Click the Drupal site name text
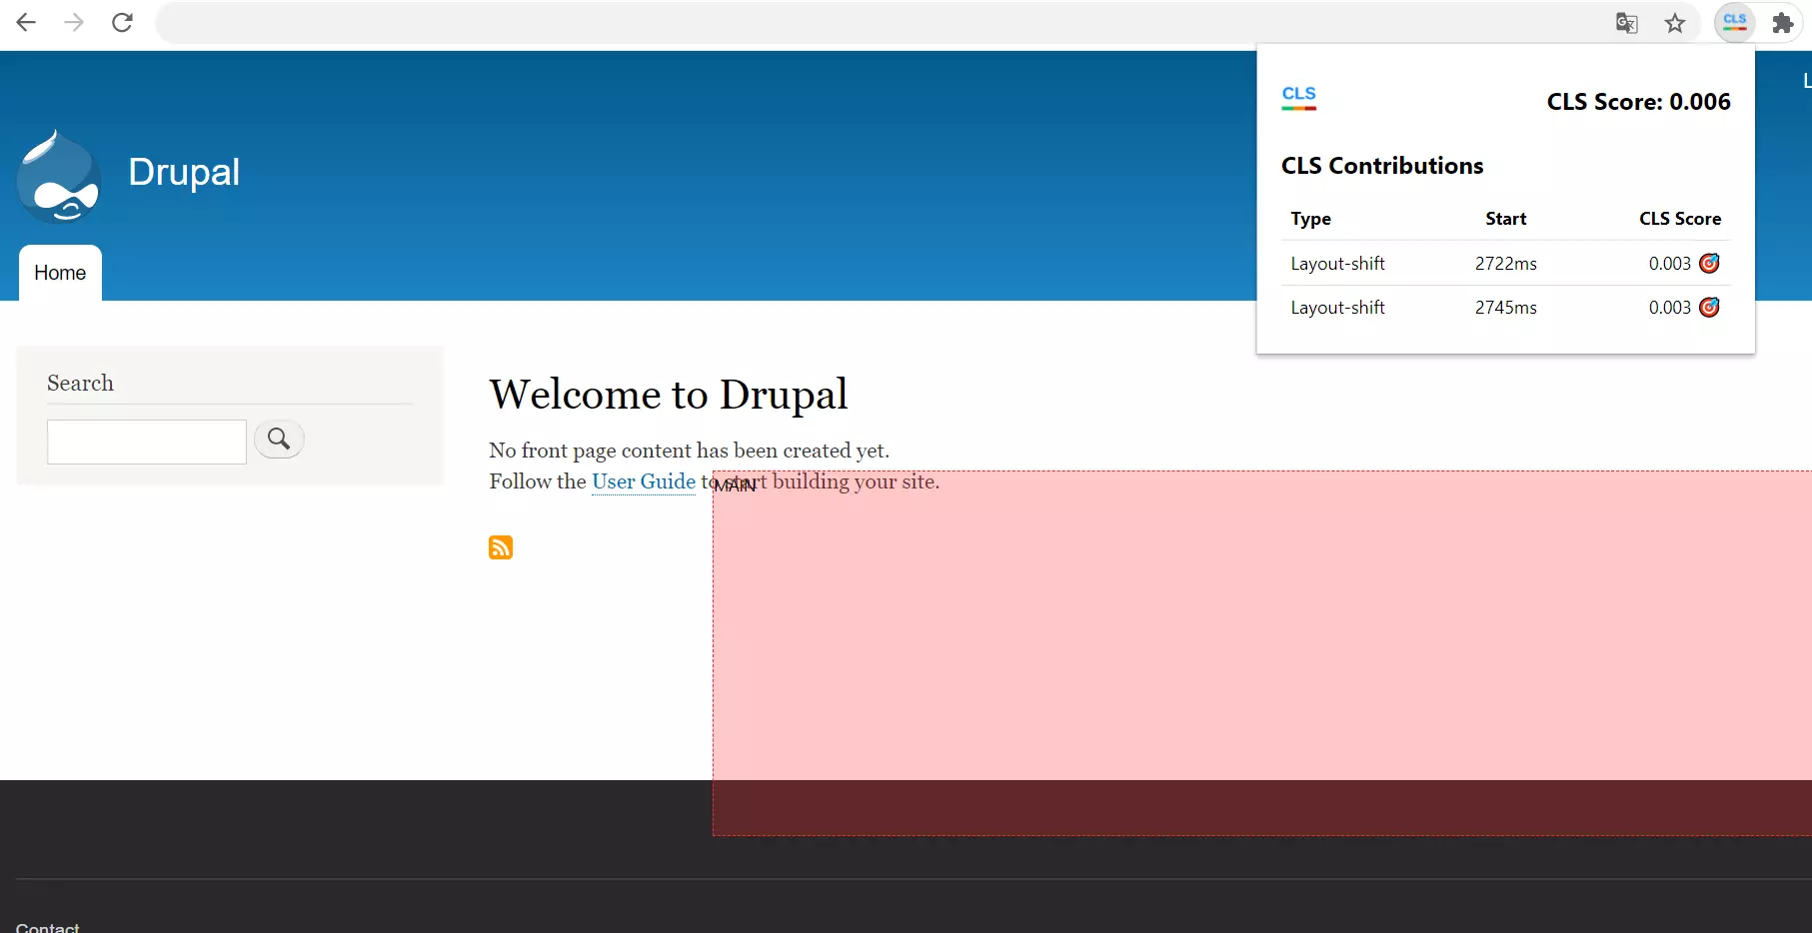The height and width of the screenshot is (933, 1812). point(184,172)
